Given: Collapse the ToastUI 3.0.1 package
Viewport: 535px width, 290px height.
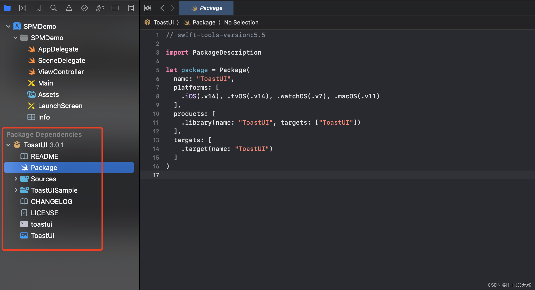Looking at the screenshot, I should coord(8,145).
